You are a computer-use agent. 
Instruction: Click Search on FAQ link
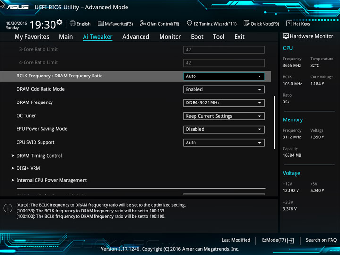(x=321, y=240)
